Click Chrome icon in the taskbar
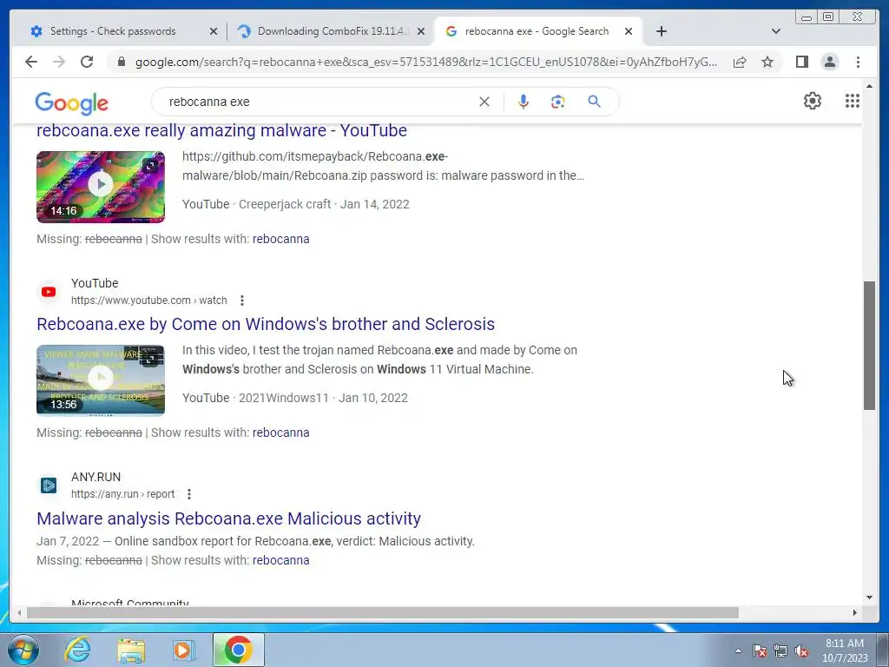Viewport: 889px width, 667px height. pyautogui.click(x=239, y=650)
